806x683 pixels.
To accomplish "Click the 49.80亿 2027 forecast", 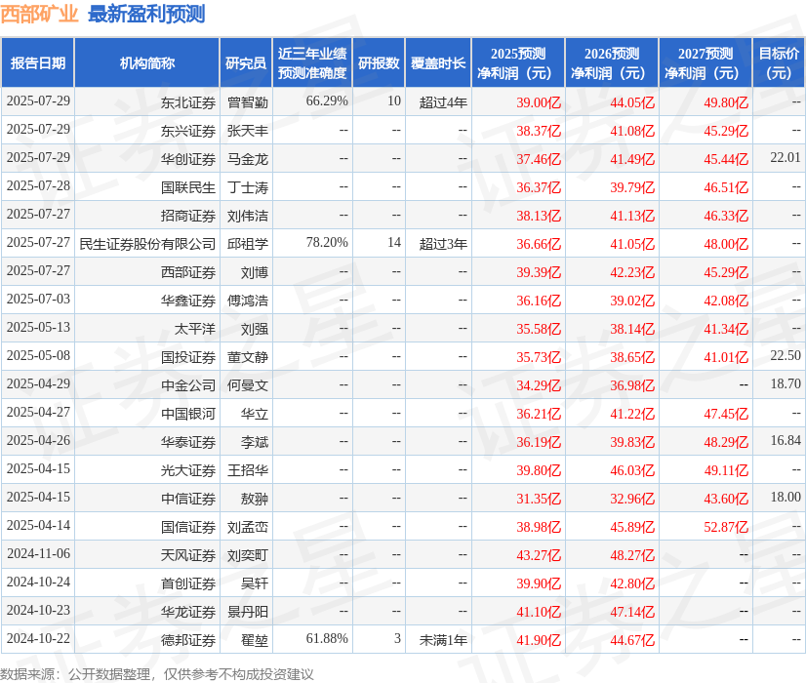I will (x=726, y=102).
